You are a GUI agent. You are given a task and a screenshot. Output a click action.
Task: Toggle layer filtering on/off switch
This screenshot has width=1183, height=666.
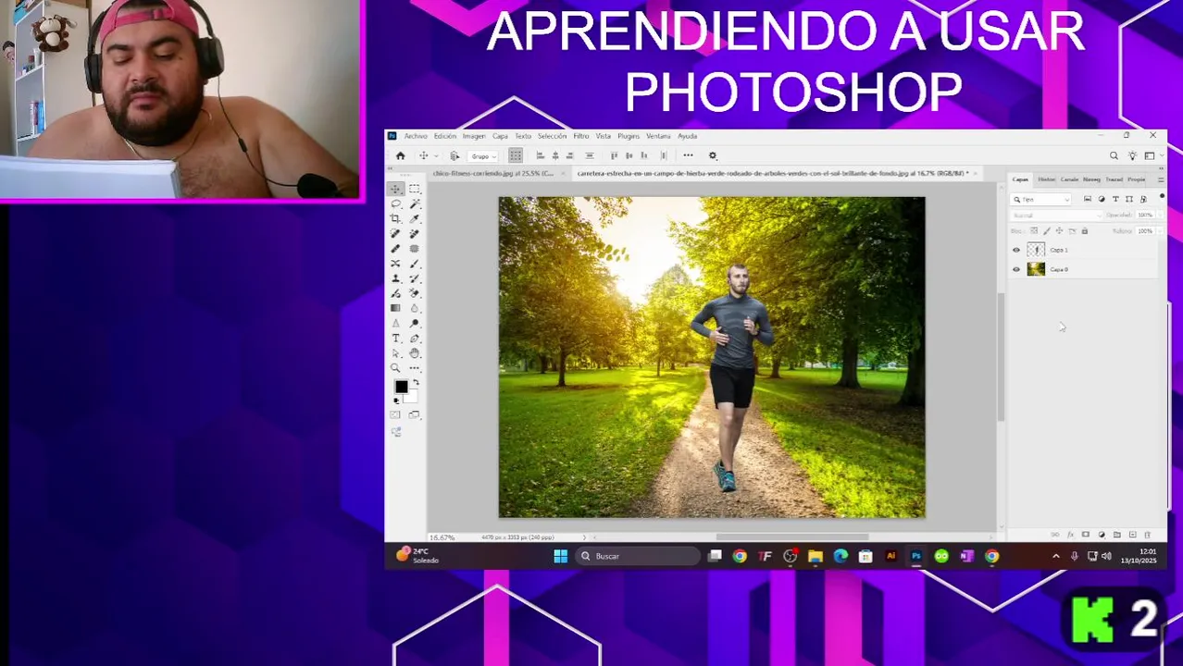point(1162,196)
